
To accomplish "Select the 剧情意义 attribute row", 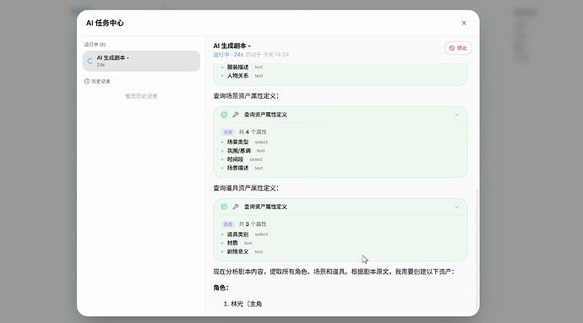I will (242, 251).
